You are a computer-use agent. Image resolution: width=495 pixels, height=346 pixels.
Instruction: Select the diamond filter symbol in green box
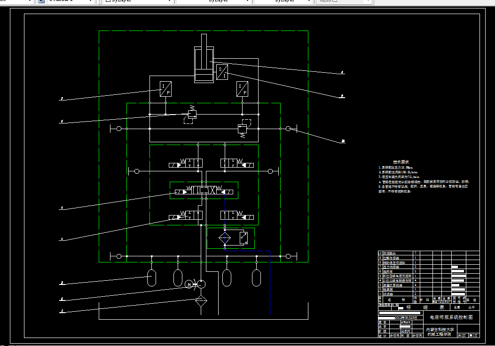point(225,238)
